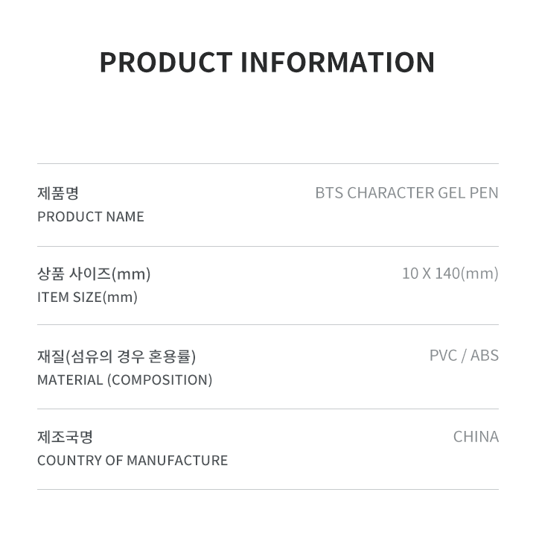
Task: Click the Korean label 제조국명
Action: click(65, 437)
